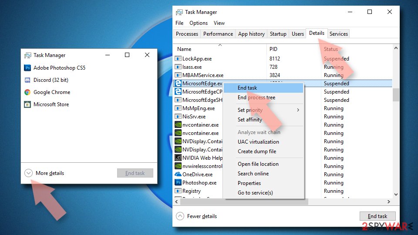Collapse with Fewer details chevron
The height and width of the screenshot is (235, 418).
[x=180, y=216]
